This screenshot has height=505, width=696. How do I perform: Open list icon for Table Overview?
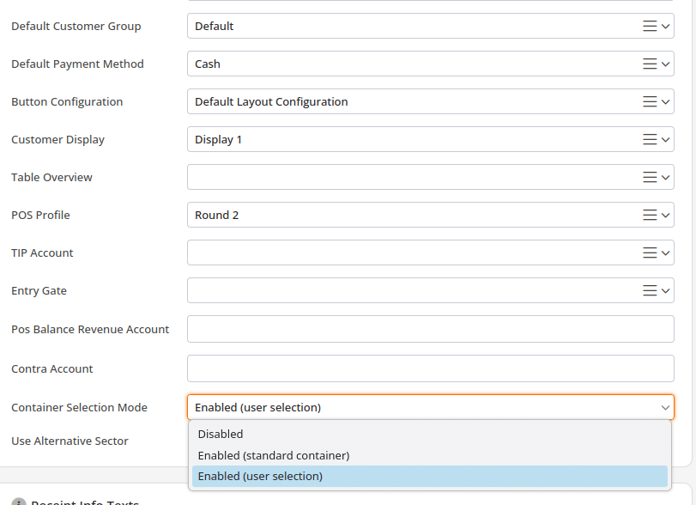point(650,177)
